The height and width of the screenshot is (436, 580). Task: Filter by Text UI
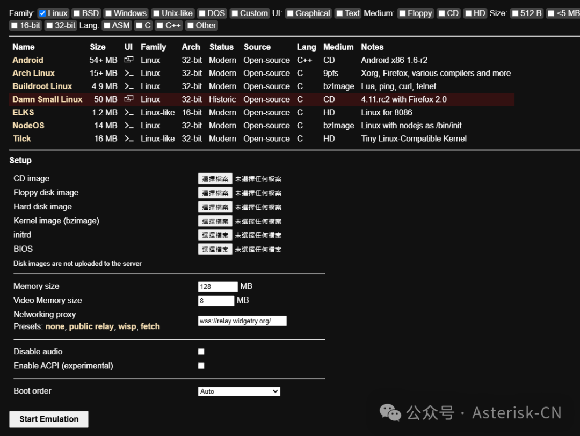tap(339, 13)
